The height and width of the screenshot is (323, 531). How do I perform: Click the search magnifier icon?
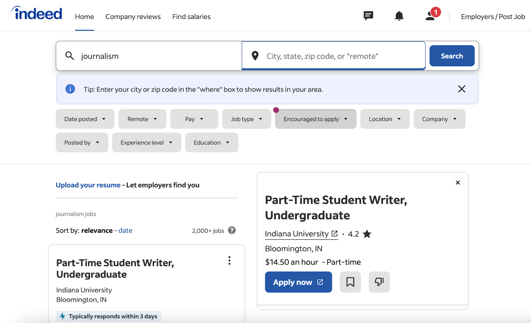[69, 56]
